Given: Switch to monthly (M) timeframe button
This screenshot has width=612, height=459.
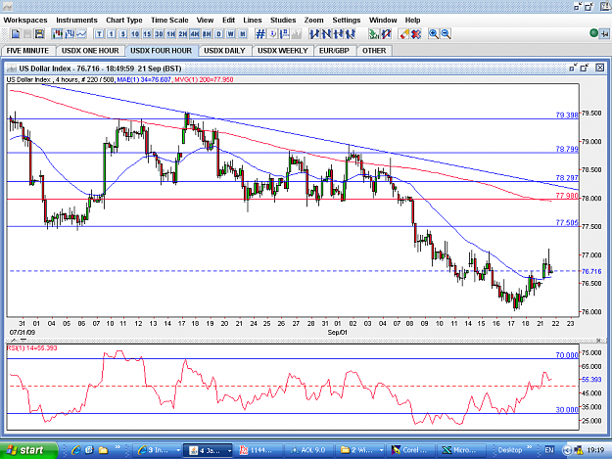Looking at the screenshot, I should [x=243, y=34].
